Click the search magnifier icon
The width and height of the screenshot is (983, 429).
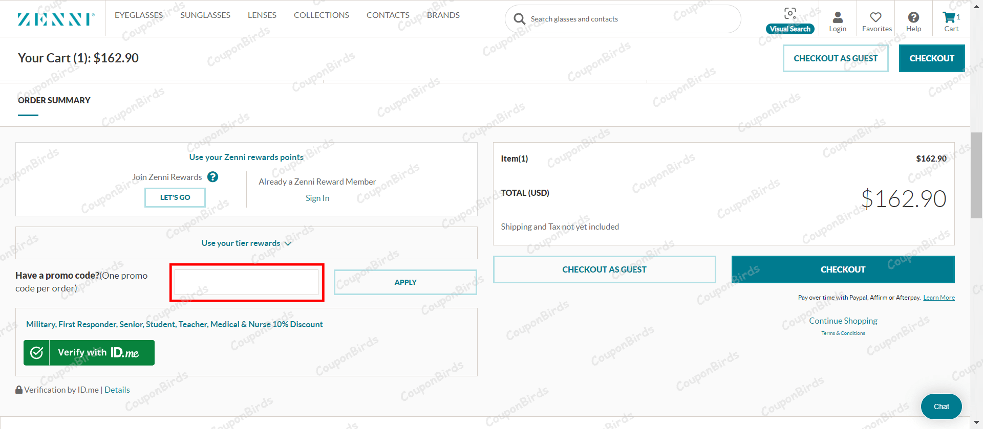[x=519, y=19]
